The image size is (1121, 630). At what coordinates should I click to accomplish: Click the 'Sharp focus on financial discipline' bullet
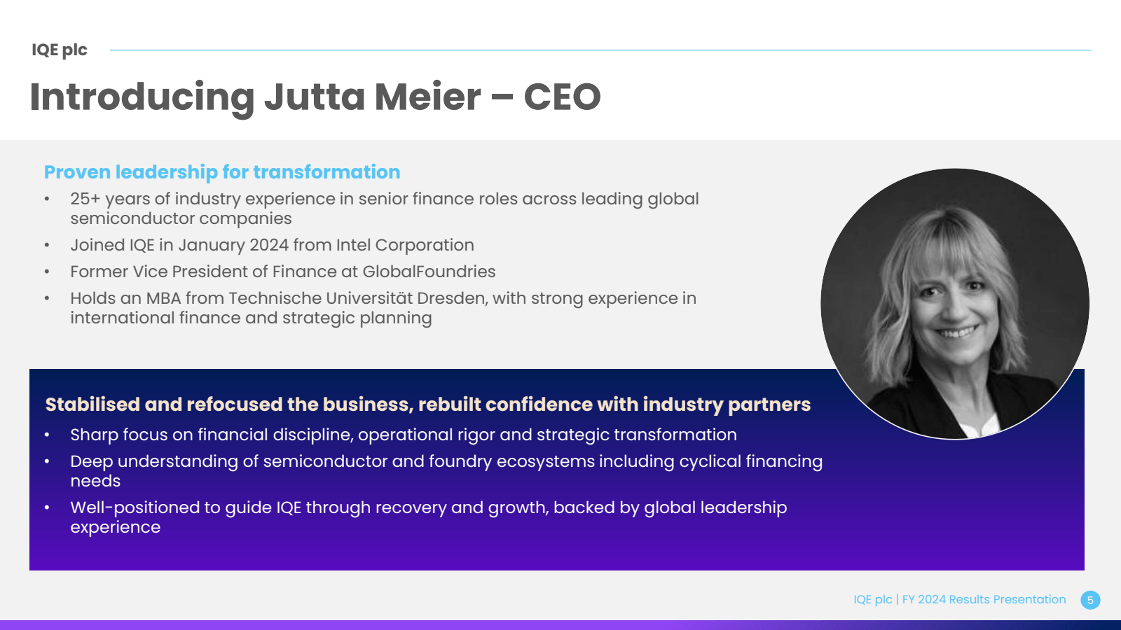coord(404,435)
